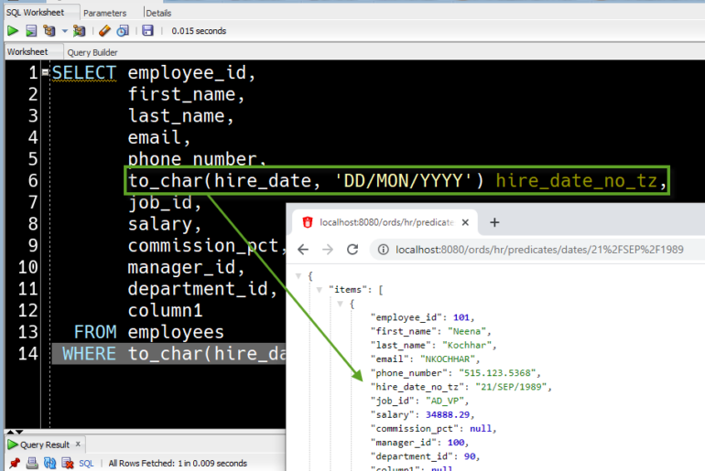705x471 pixels.
Task: Open the Explain Plan dropdown arrow
Action: pyautogui.click(x=64, y=31)
